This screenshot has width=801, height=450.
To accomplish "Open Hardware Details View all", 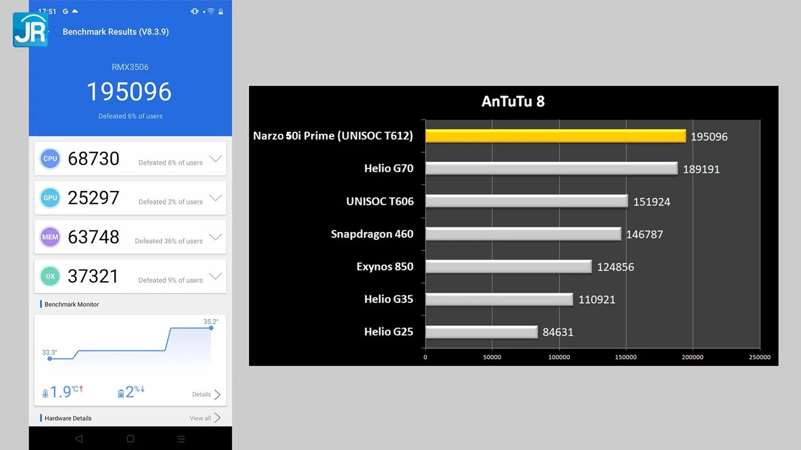I will 205,418.
